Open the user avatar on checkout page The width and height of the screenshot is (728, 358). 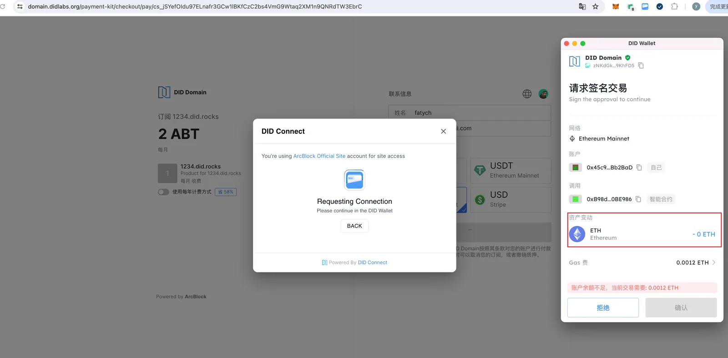543,94
